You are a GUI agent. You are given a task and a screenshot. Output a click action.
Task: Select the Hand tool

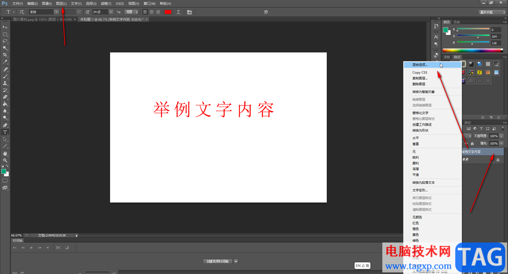click(5, 154)
